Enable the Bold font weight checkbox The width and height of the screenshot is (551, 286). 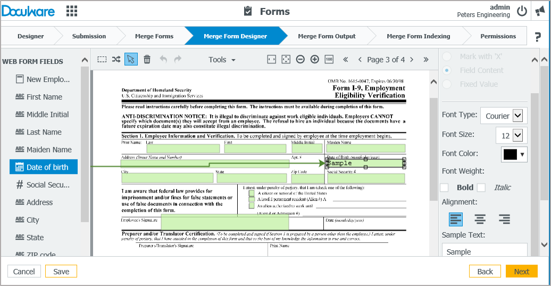[x=445, y=187]
